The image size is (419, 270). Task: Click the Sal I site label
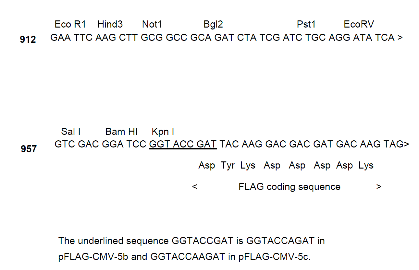click(71, 132)
